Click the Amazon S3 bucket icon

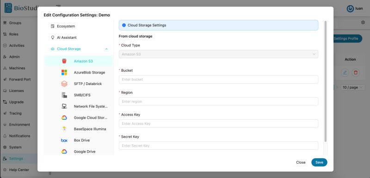[x=64, y=61]
